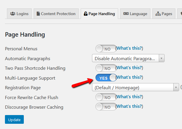This screenshot has width=182, height=129.
Task: Select the Registration Page combo box field
Action: point(136,87)
